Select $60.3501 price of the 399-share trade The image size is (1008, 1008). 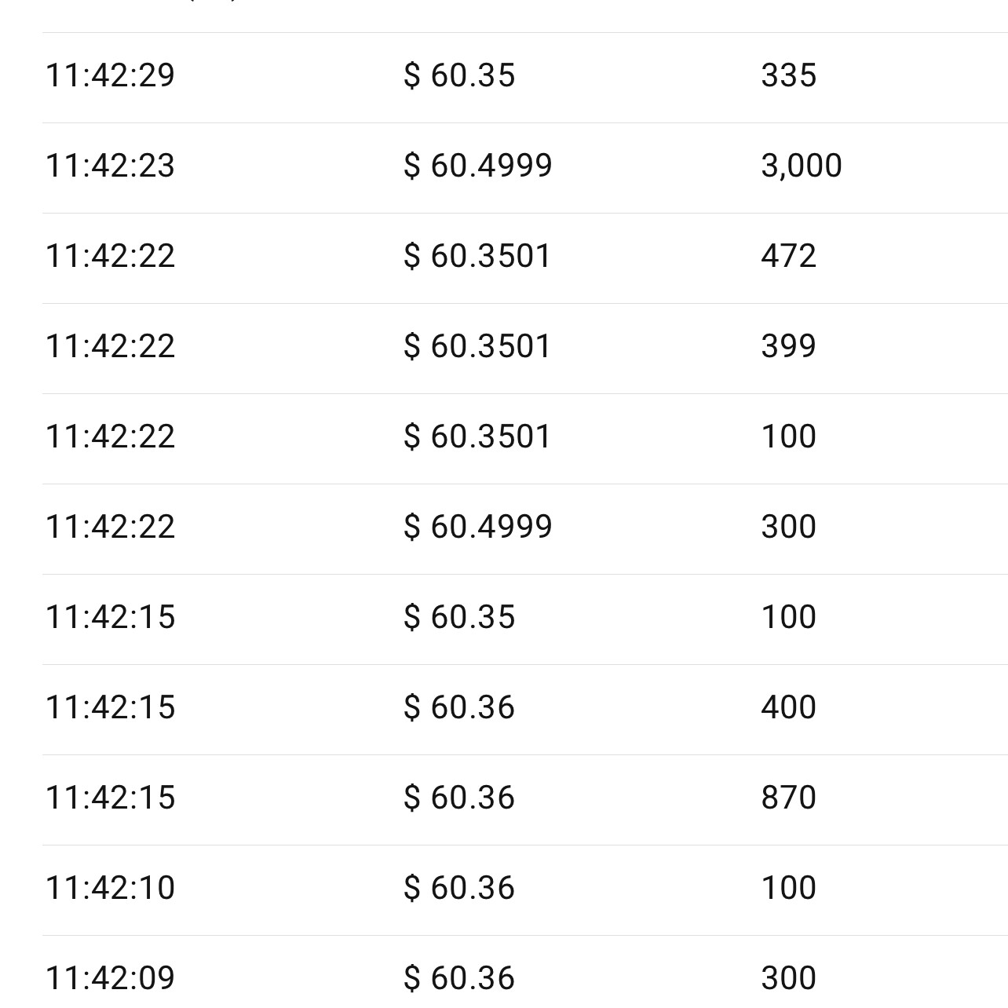point(477,347)
